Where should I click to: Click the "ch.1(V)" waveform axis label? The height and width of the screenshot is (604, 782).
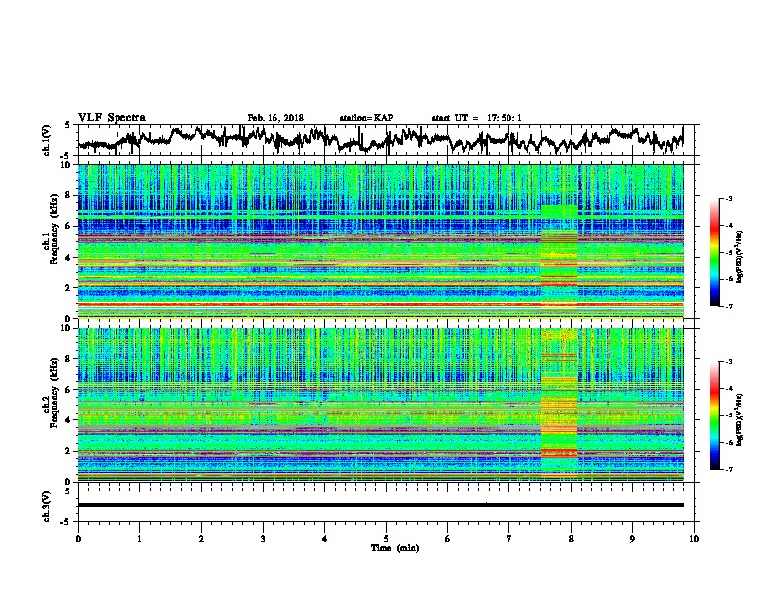pos(47,140)
